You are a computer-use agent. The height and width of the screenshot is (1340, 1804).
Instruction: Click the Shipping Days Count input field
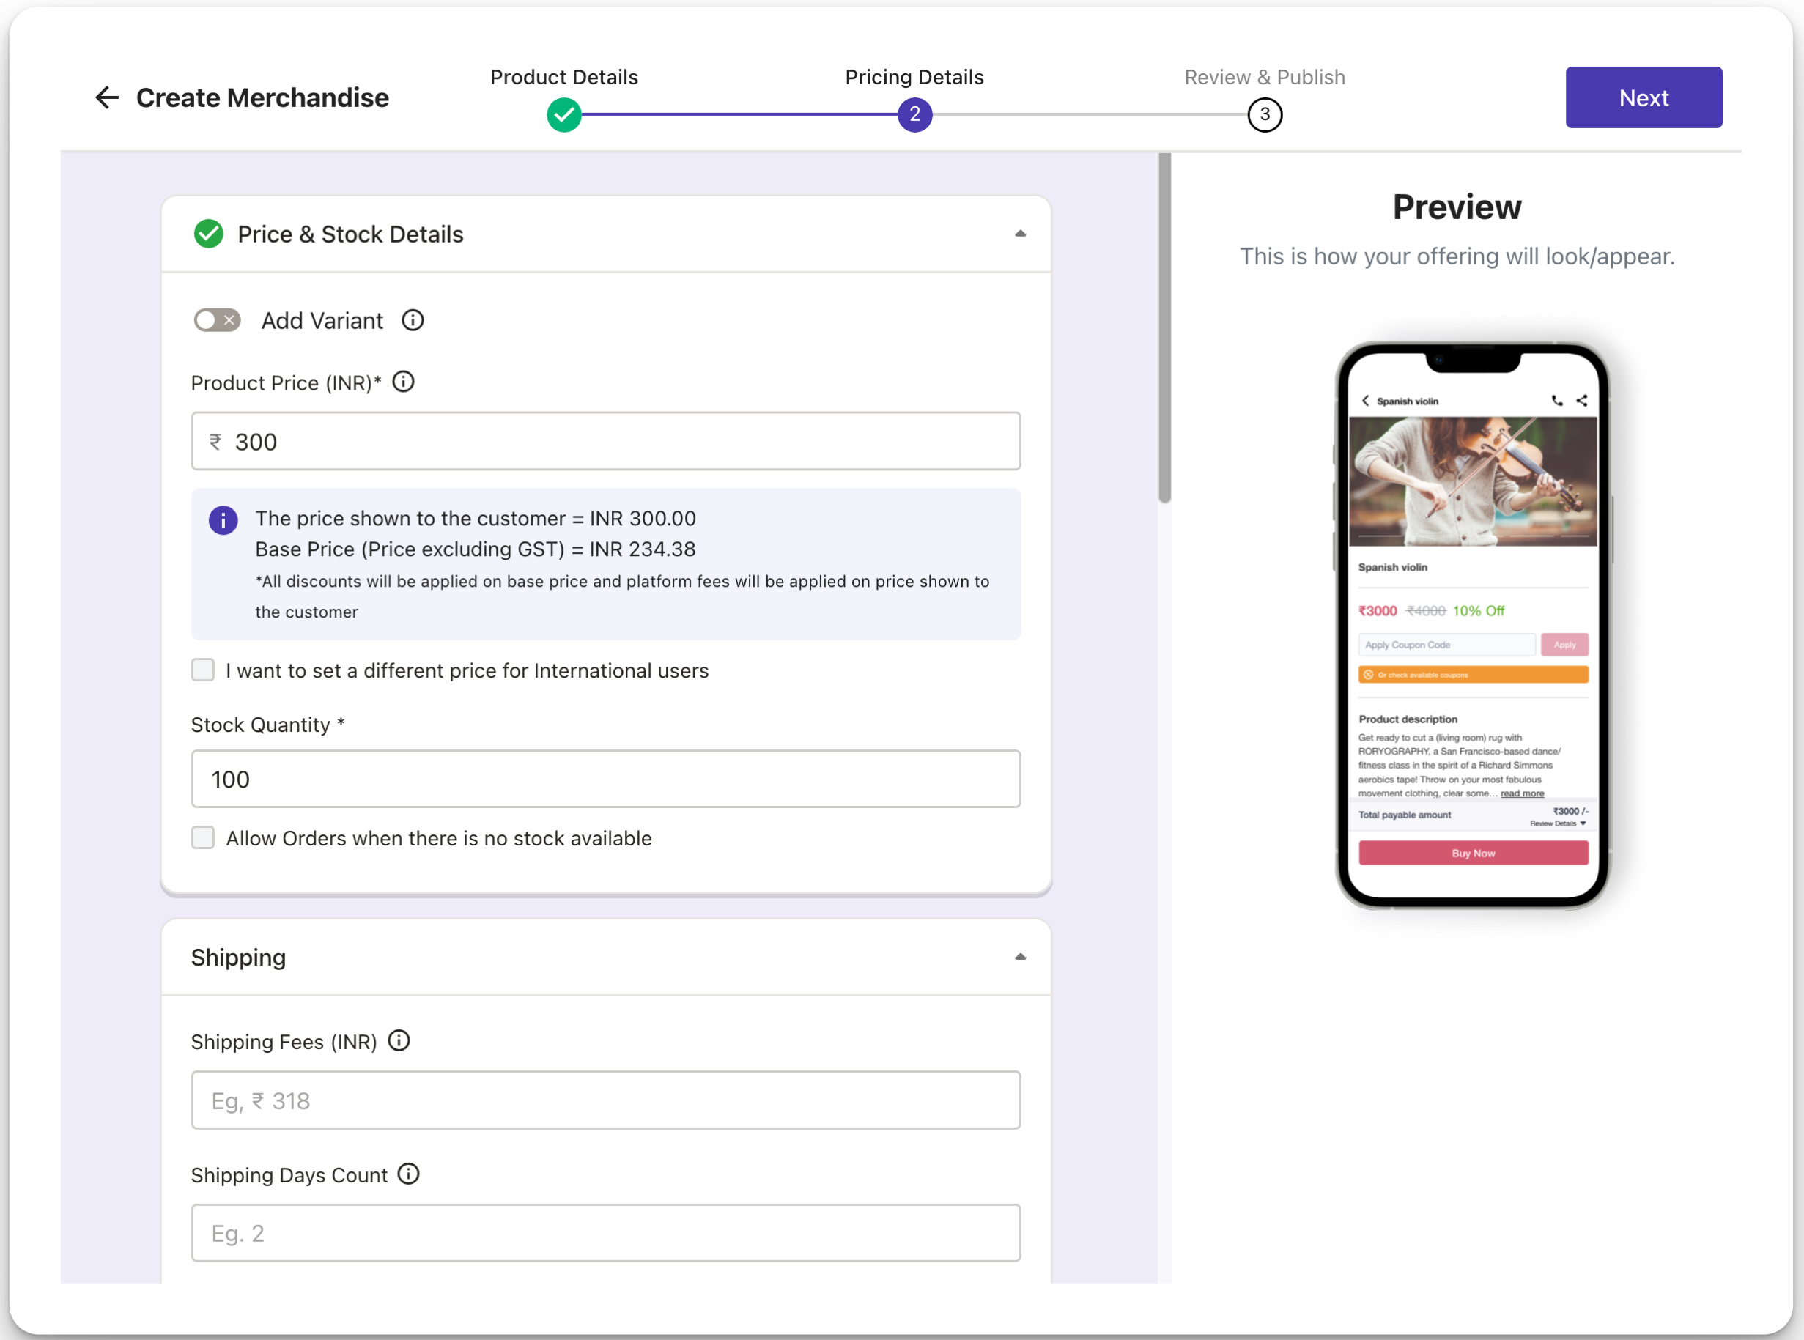(606, 1233)
